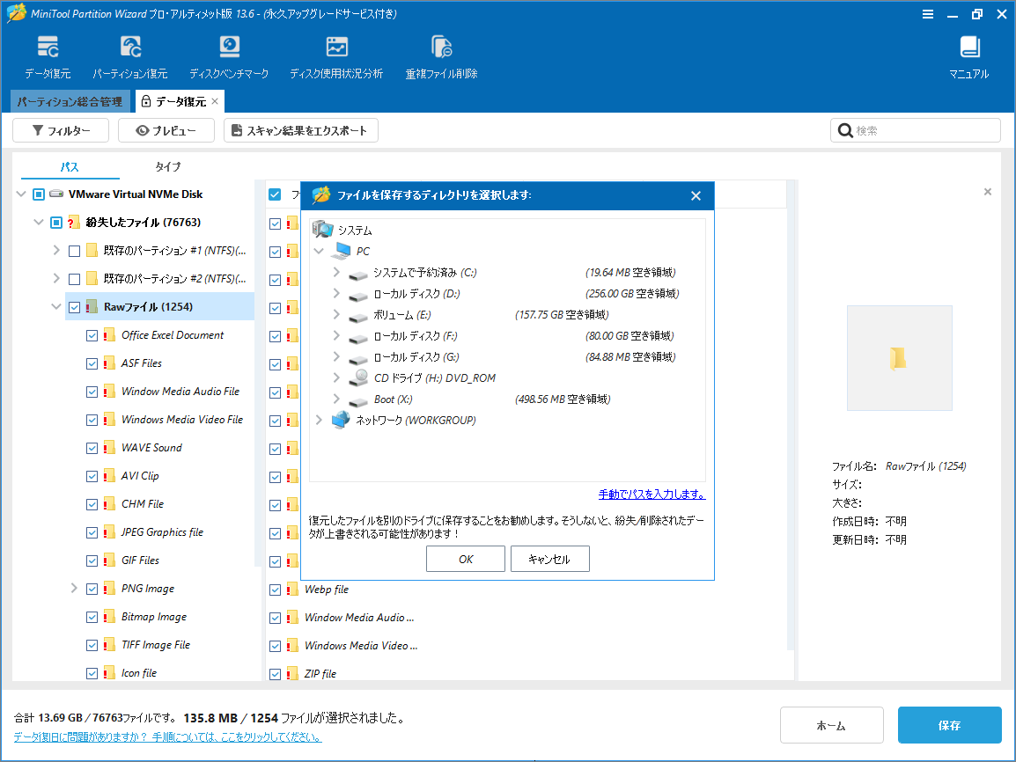Expand ネットワーク (WORKGROUP) node
Screen dimensions: 1016x762
pyautogui.click(x=319, y=421)
